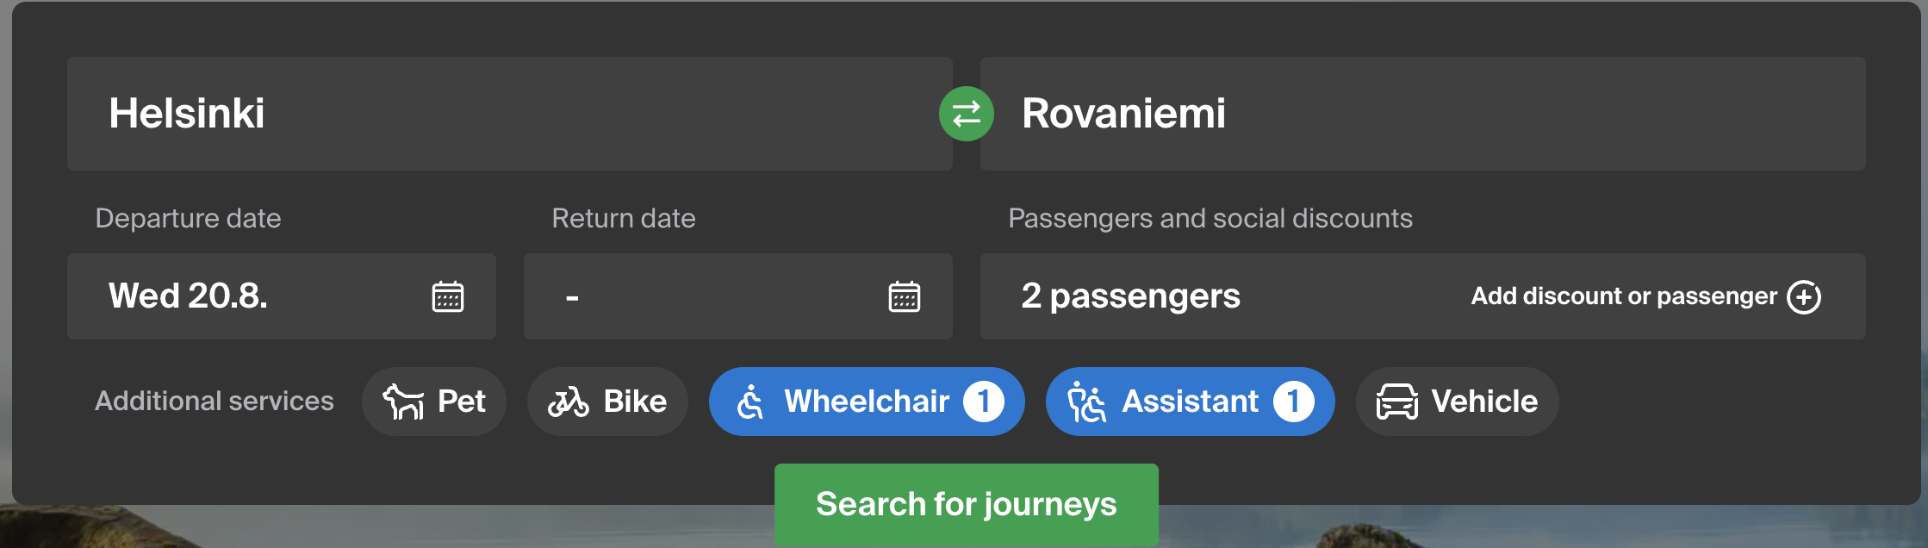This screenshot has height=548, width=1928.
Task: Expand the 2 passengers selector
Action: point(1423,296)
